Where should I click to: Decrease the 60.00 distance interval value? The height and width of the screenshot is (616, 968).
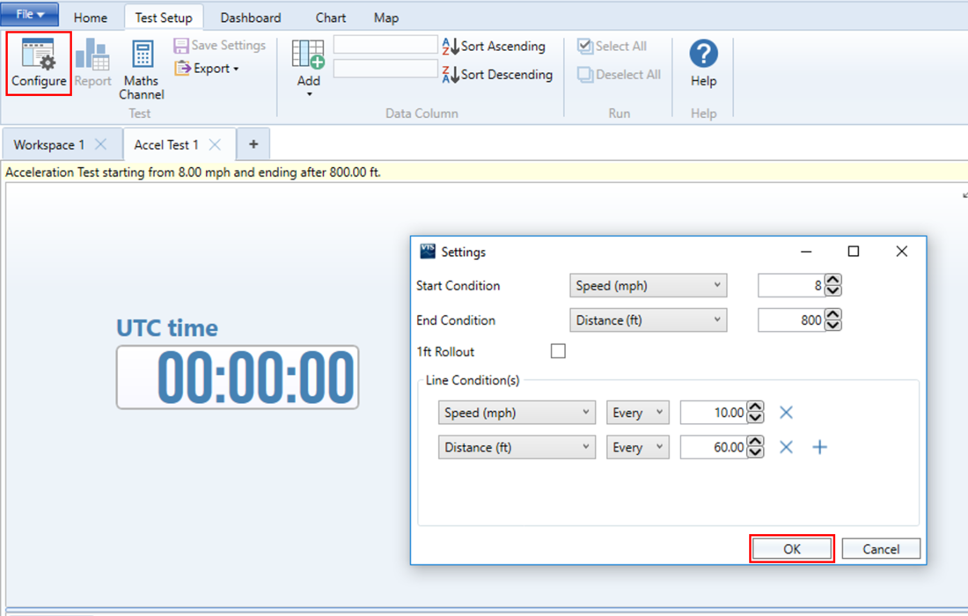pos(756,453)
